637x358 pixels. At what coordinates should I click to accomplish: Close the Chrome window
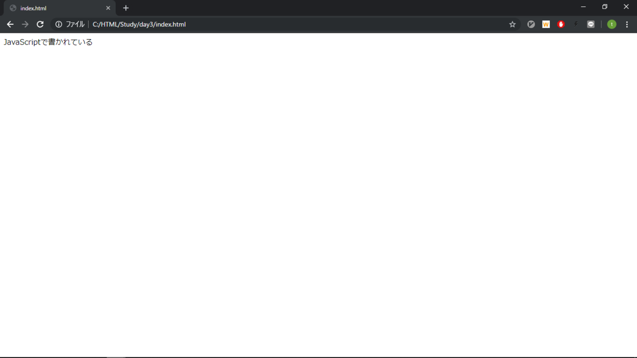[626, 7]
